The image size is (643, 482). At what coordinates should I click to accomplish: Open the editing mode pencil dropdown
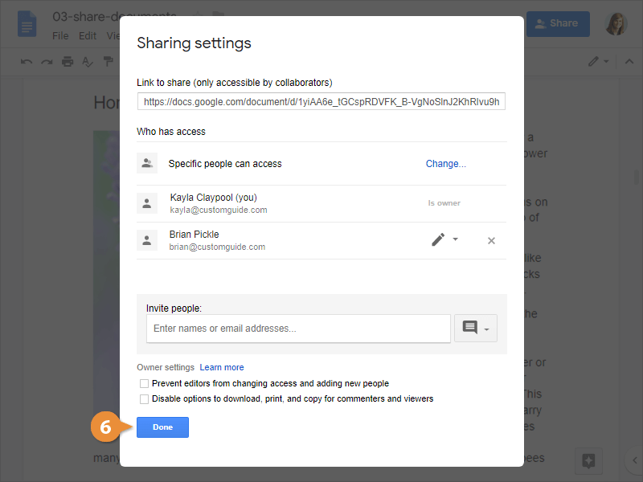(x=599, y=62)
